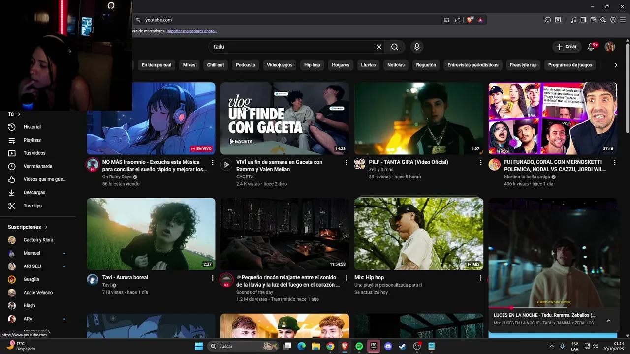Open the Brave Wallet icon
The width and height of the screenshot is (630, 354).
tap(593, 20)
